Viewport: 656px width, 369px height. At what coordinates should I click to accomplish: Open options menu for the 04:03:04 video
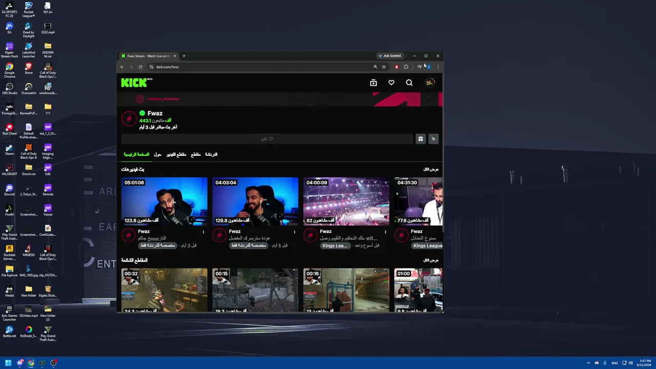point(294,232)
